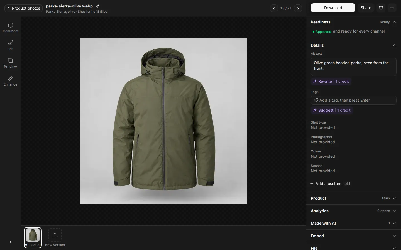Screen dimensions: 401x250
Task: Open help with question mark icon
Action: tap(10, 243)
